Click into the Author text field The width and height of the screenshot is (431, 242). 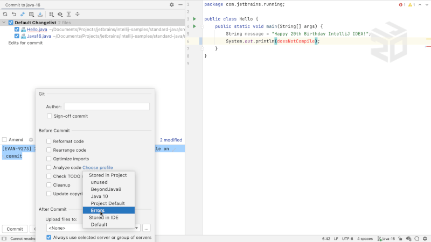107,106
